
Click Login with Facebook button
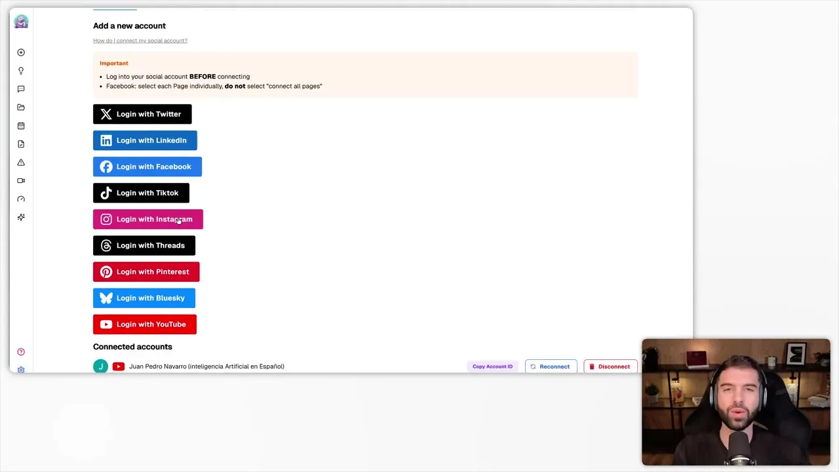pos(147,167)
